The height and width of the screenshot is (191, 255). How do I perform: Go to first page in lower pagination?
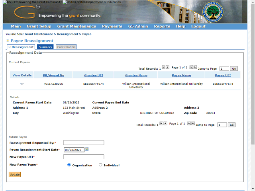coord(161,123)
